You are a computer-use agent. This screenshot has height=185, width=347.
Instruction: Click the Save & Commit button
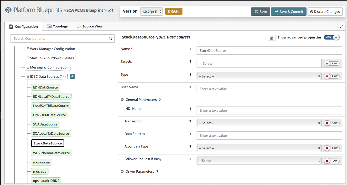pyautogui.click(x=289, y=12)
